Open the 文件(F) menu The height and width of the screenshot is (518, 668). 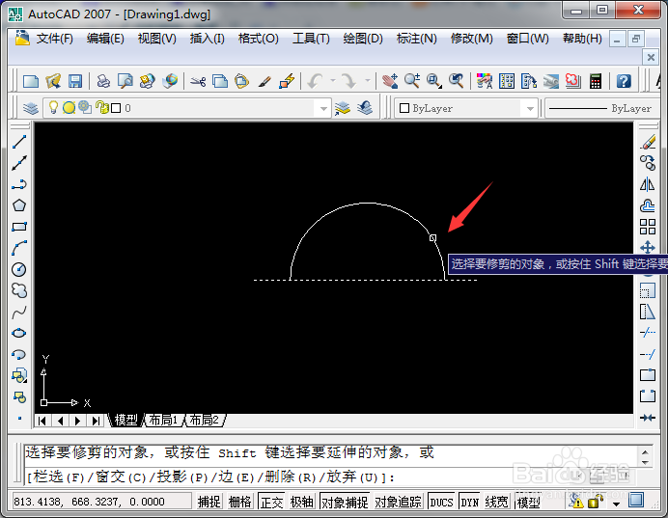[x=54, y=39]
